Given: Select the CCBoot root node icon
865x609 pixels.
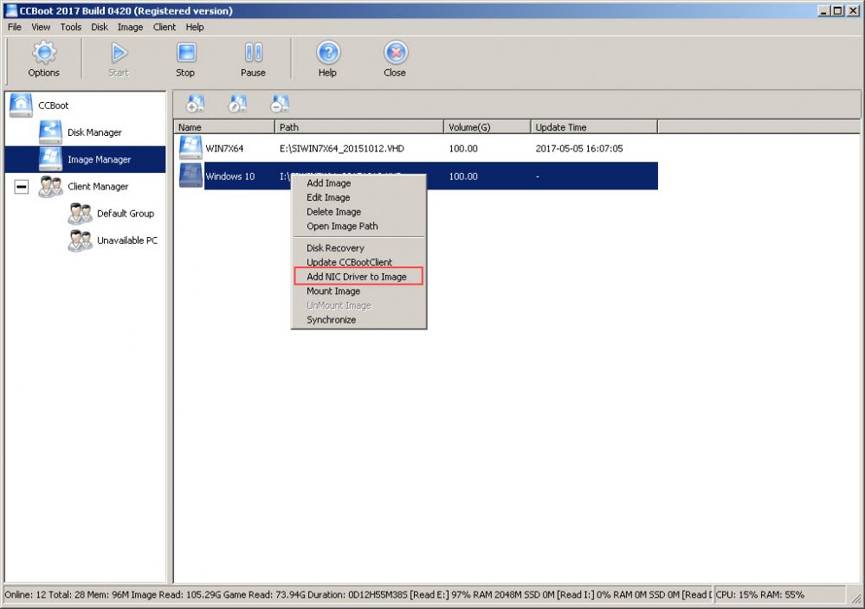Looking at the screenshot, I should pos(21,105).
